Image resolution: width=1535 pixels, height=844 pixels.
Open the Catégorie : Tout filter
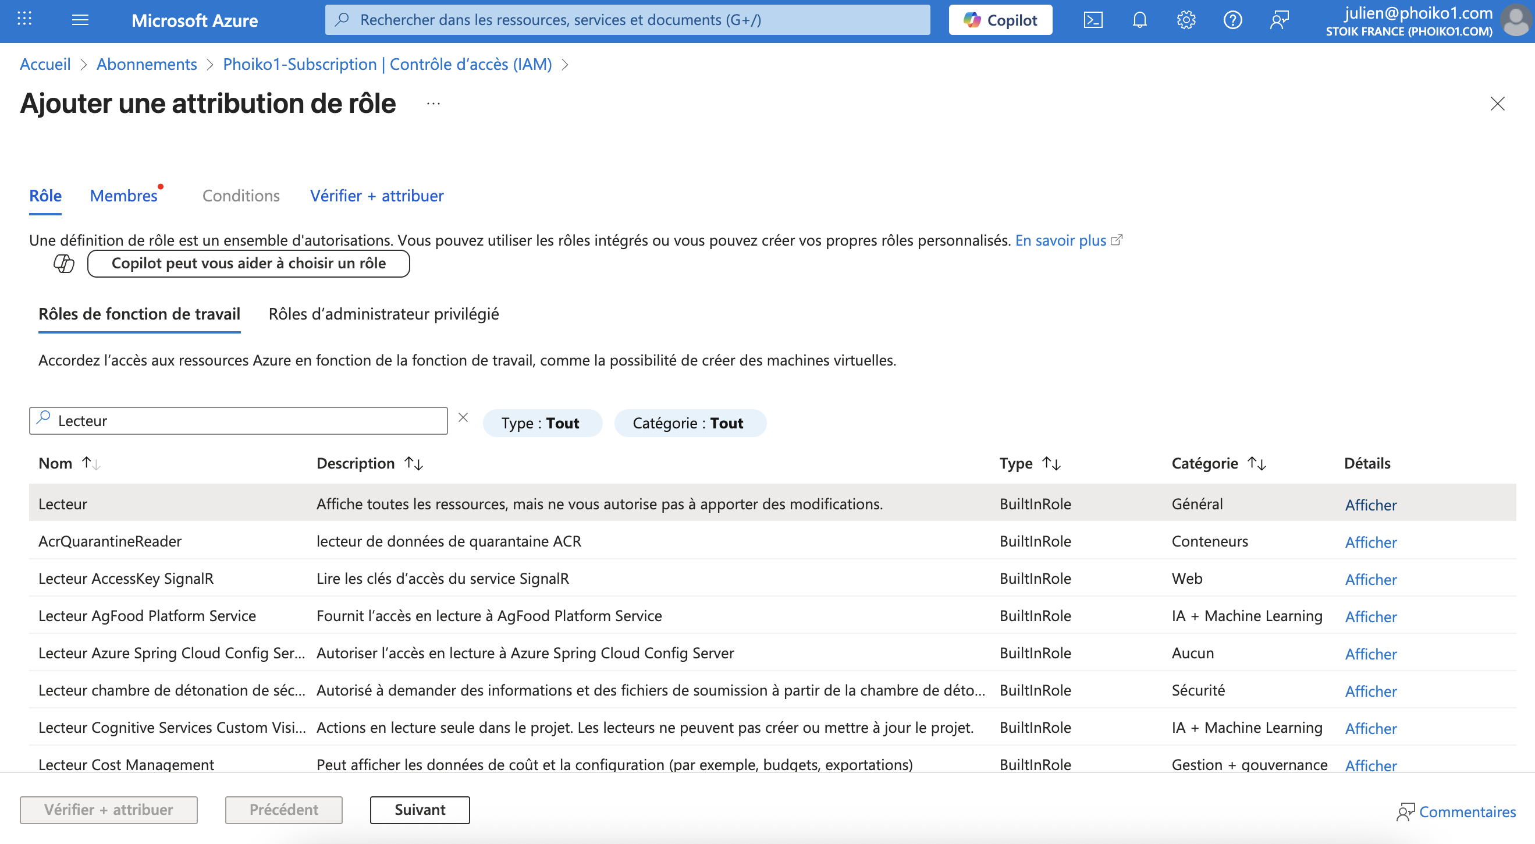[690, 423]
